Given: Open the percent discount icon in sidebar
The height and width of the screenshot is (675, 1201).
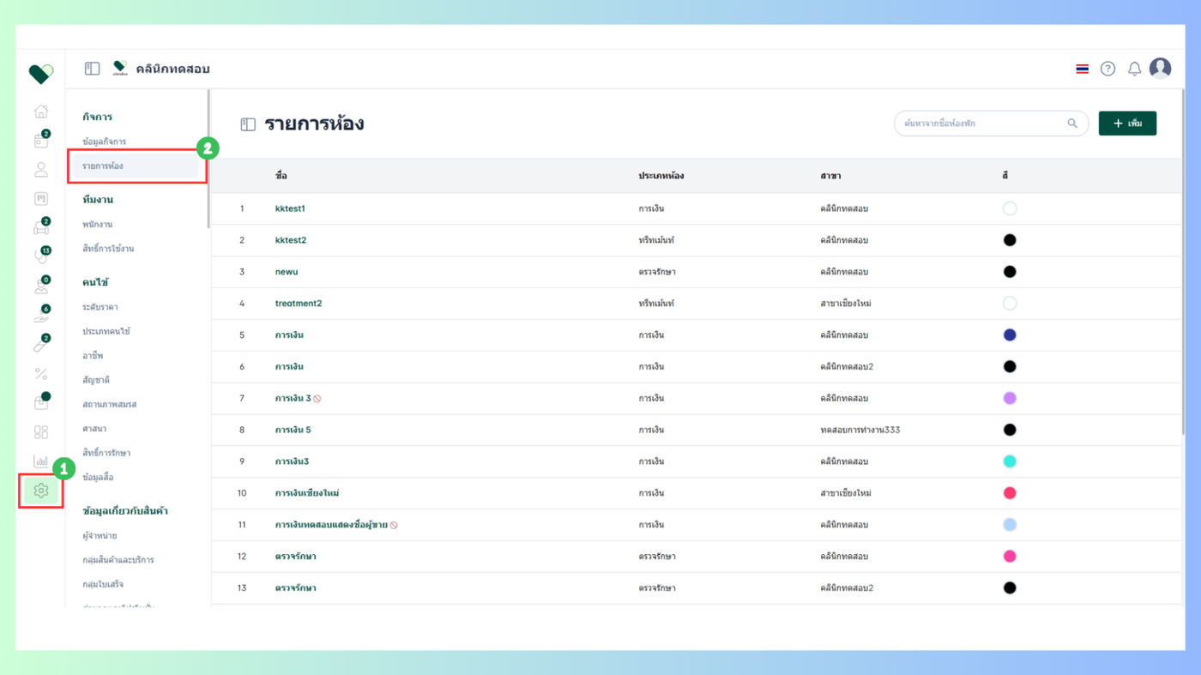Looking at the screenshot, I should [x=40, y=374].
